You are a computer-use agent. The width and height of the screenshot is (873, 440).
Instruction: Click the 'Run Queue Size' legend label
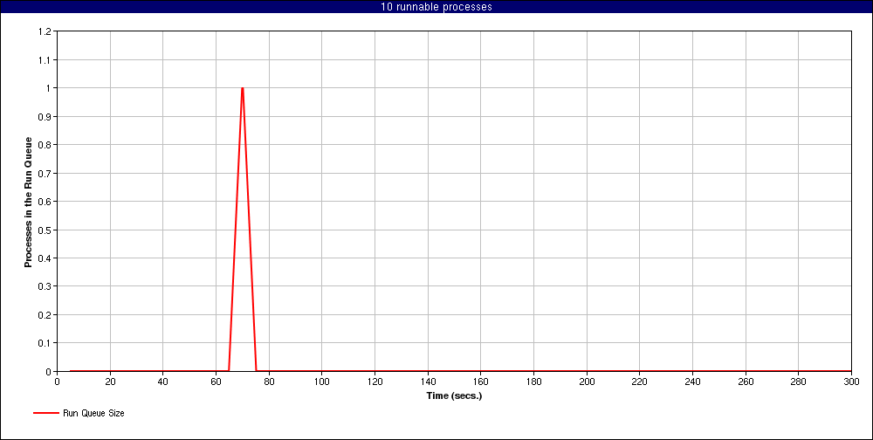click(93, 413)
